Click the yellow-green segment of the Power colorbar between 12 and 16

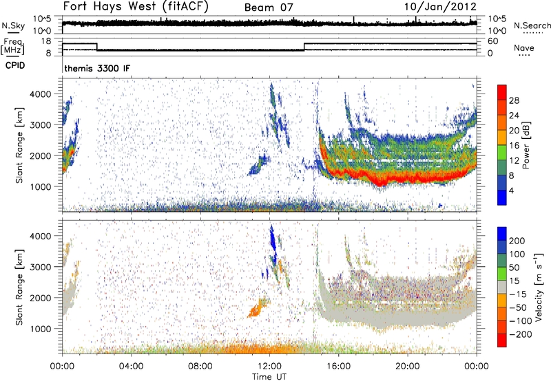tap(502, 152)
